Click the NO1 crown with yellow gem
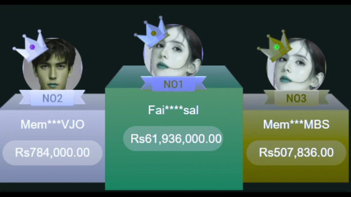Viewport: 351px width, 197px height. click(x=152, y=32)
